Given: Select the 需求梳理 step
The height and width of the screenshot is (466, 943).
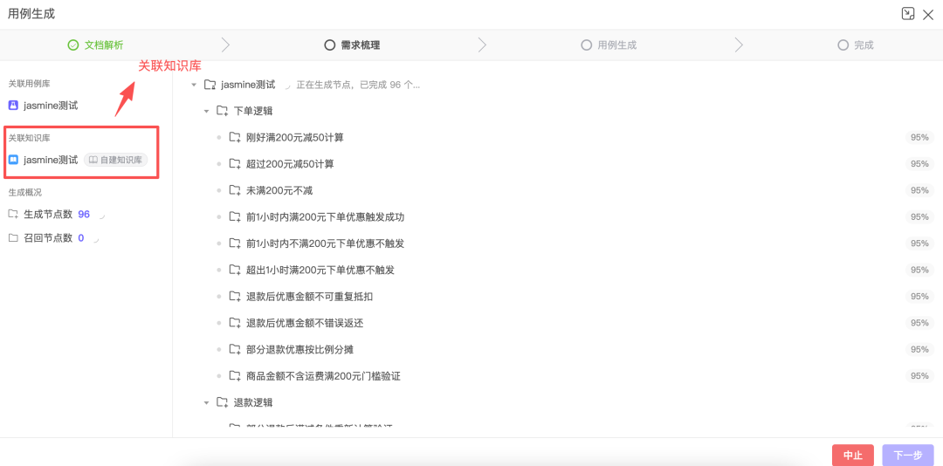Looking at the screenshot, I should pyautogui.click(x=352, y=45).
